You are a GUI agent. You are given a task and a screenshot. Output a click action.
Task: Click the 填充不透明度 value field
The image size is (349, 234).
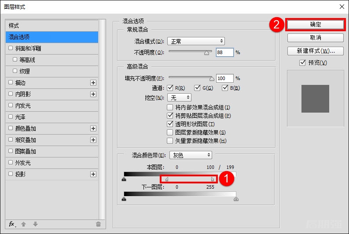tap(224, 78)
